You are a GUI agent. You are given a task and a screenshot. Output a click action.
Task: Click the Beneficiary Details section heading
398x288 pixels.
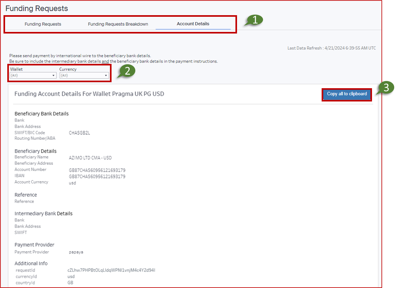click(x=35, y=151)
